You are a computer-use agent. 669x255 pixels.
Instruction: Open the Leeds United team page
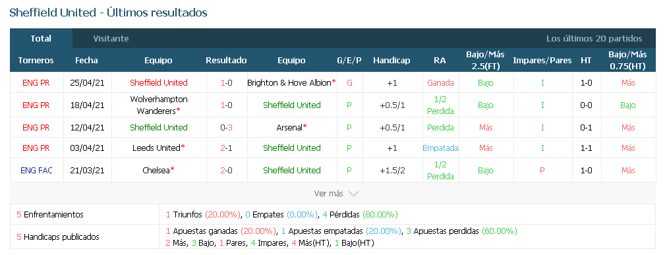[156, 148]
